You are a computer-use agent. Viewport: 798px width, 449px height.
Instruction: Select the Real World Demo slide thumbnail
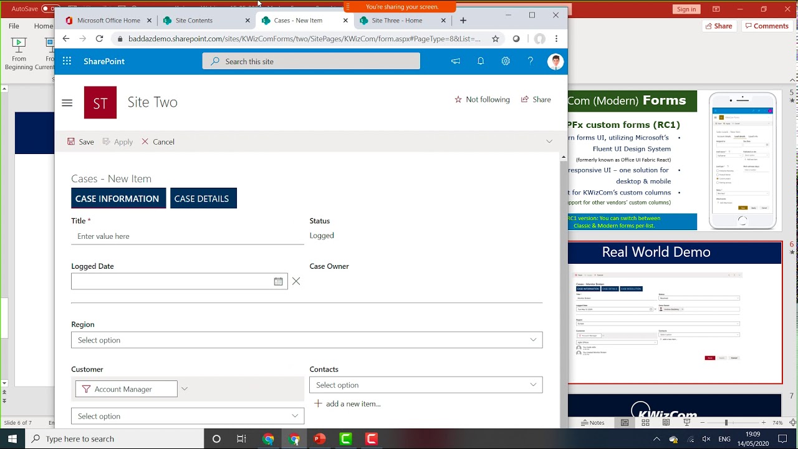pos(675,313)
